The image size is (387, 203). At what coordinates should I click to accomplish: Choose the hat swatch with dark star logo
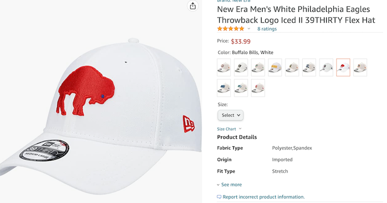pyautogui.click(x=326, y=67)
